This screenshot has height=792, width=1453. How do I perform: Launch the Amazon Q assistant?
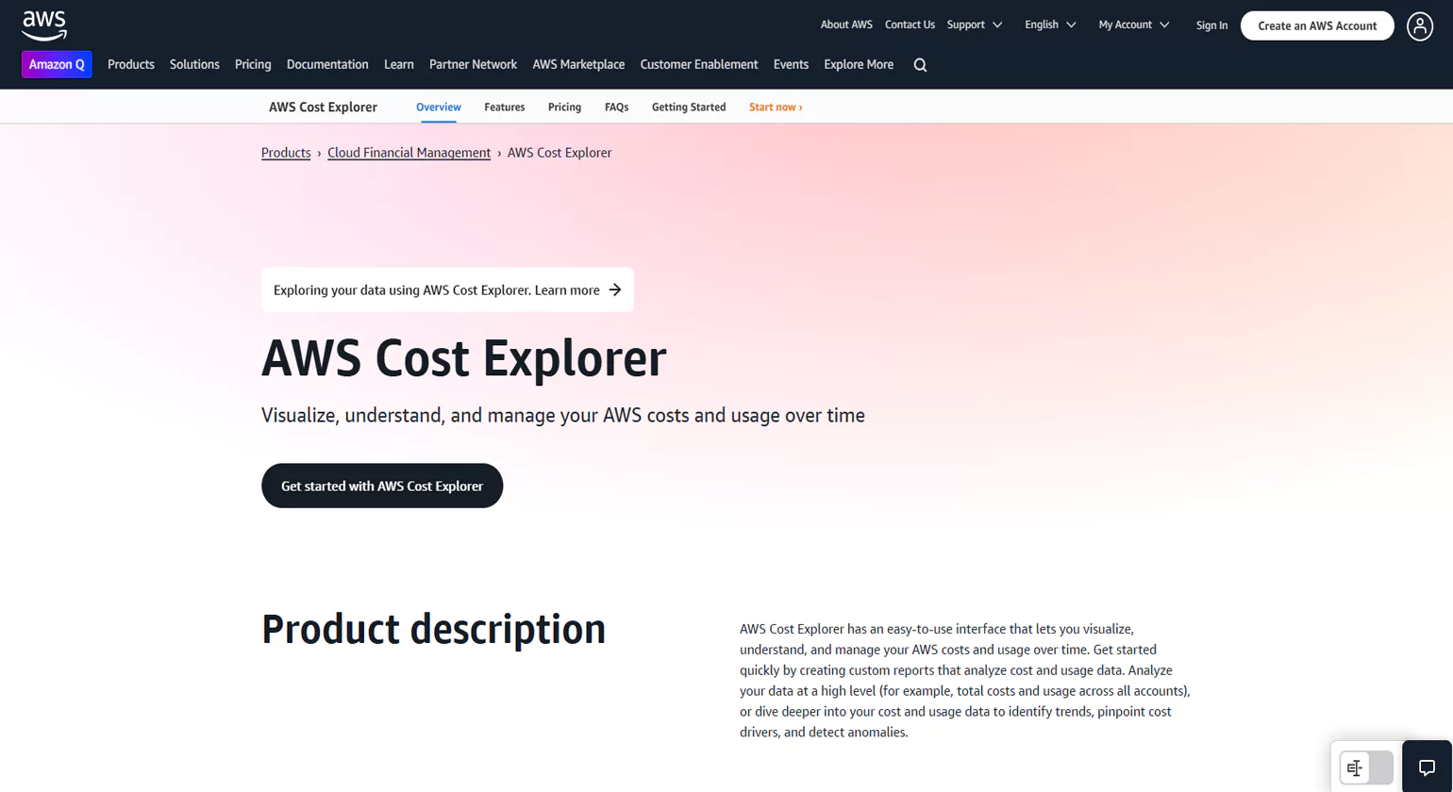pos(57,64)
